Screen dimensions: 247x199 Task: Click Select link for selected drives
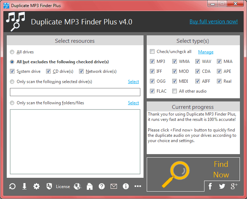pyautogui.click(x=134, y=82)
